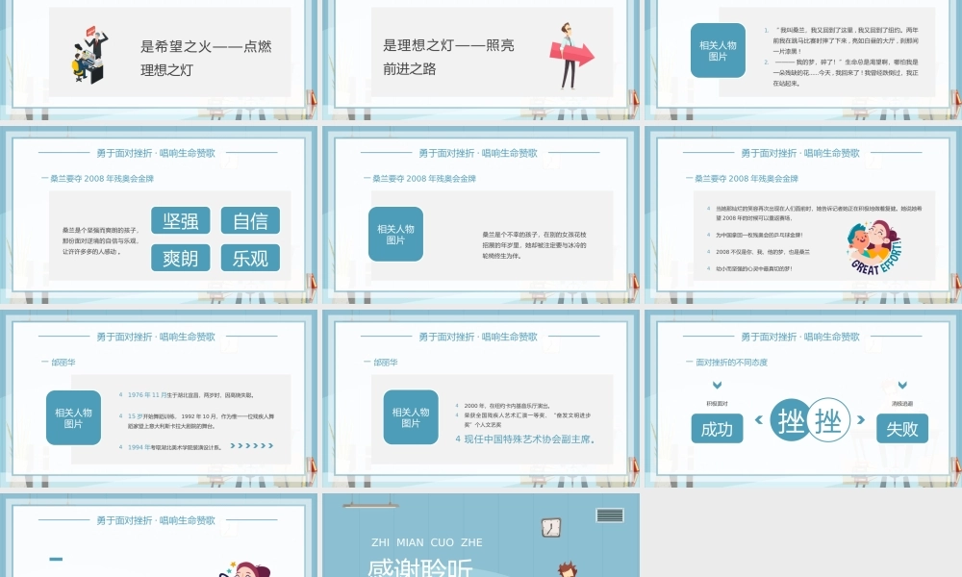
Task: Click list item 2 containing "我的梦，碎了"
Action: tap(846, 72)
